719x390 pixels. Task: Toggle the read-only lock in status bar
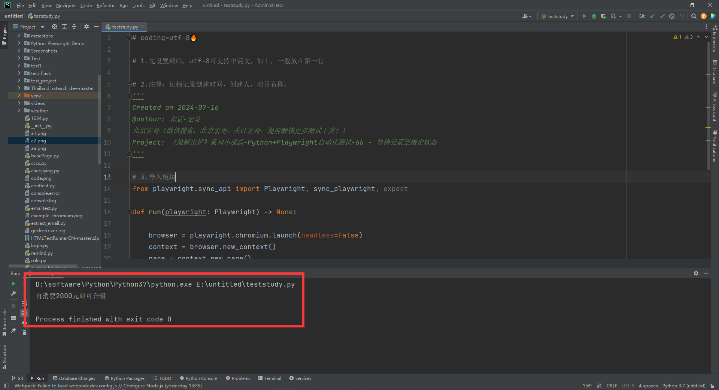(712, 386)
